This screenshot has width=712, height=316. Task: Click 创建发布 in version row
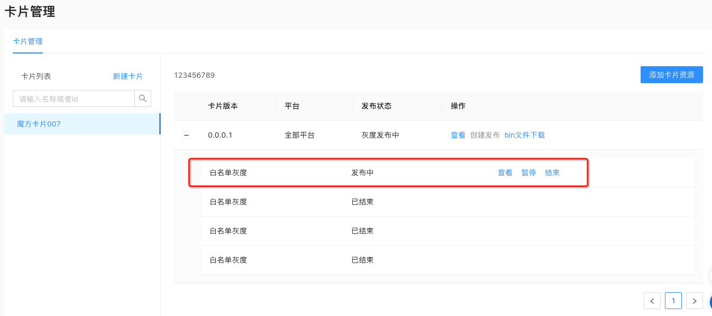pyautogui.click(x=485, y=135)
